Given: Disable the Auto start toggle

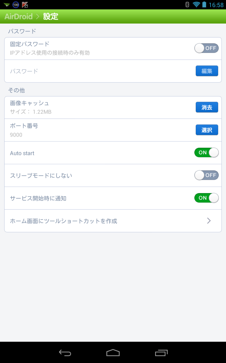Looking at the screenshot, I should (206, 153).
